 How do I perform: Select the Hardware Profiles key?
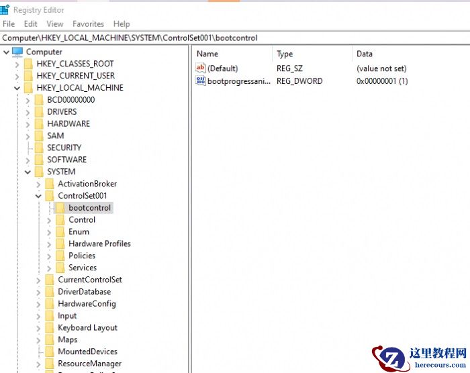[99, 244]
